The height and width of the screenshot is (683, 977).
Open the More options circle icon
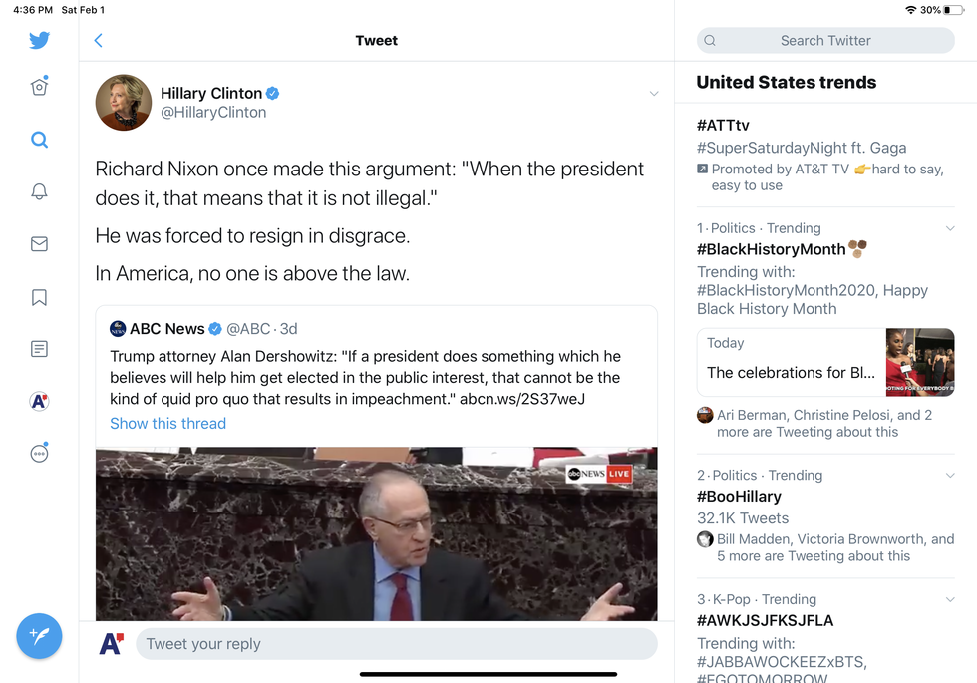pos(39,454)
